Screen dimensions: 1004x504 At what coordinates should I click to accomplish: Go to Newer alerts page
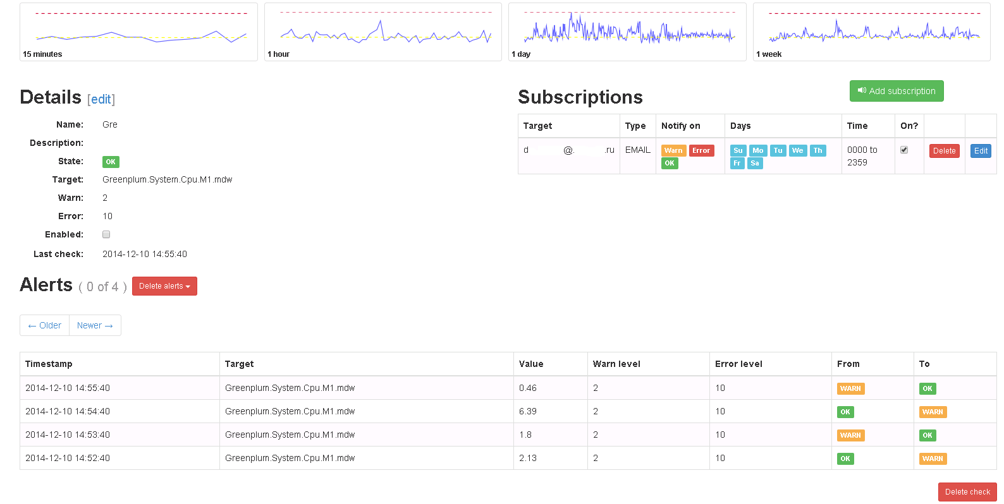point(95,325)
